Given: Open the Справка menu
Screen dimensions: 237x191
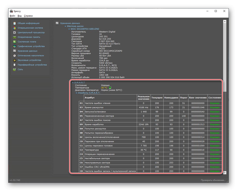Looking at the screenshot, I should (x=29, y=16).
